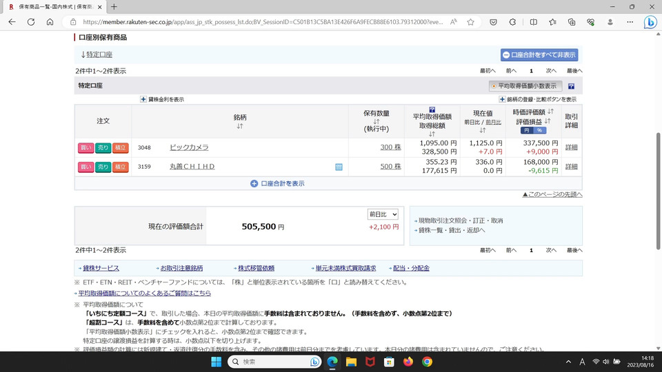Collapse with 口座合計をすべて非表示 button
Viewport: 662px width, 372px height.
coord(539,55)
